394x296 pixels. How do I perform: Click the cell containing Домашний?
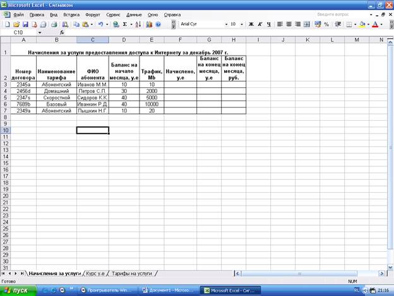tap(57, 91)
